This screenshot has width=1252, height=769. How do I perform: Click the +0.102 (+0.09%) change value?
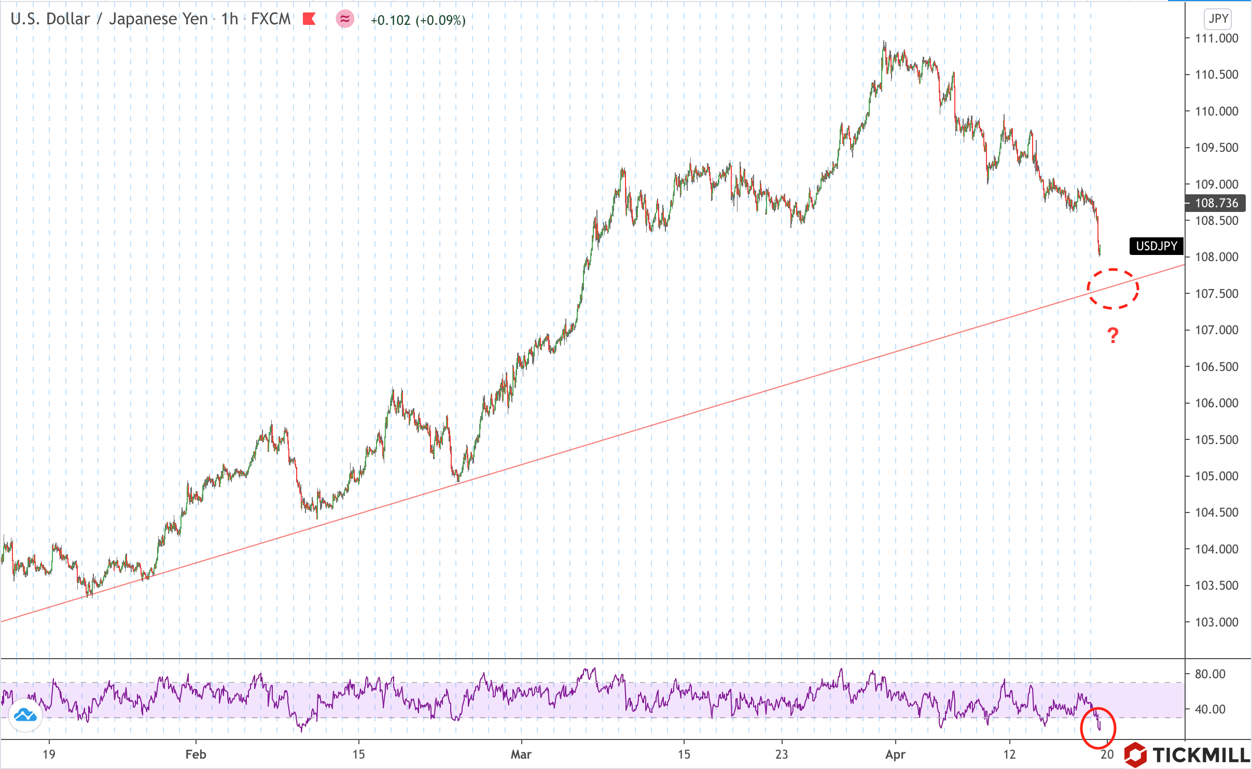pos(418,20)
